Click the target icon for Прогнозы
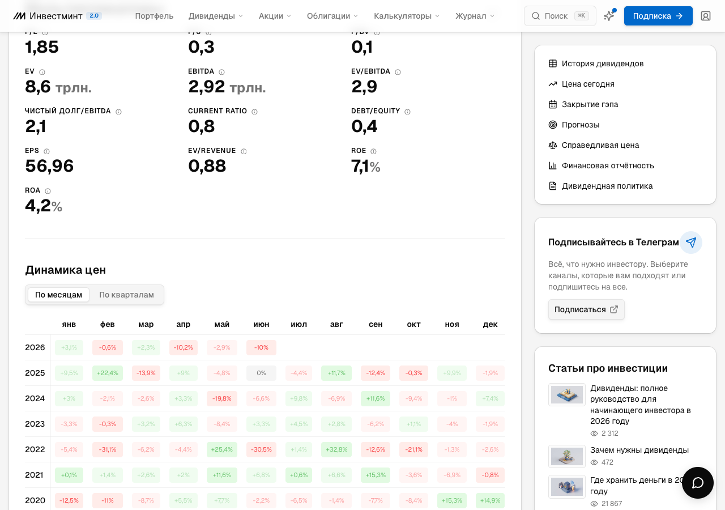 click(553, 125)
